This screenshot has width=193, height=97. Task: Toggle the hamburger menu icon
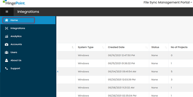7,12
